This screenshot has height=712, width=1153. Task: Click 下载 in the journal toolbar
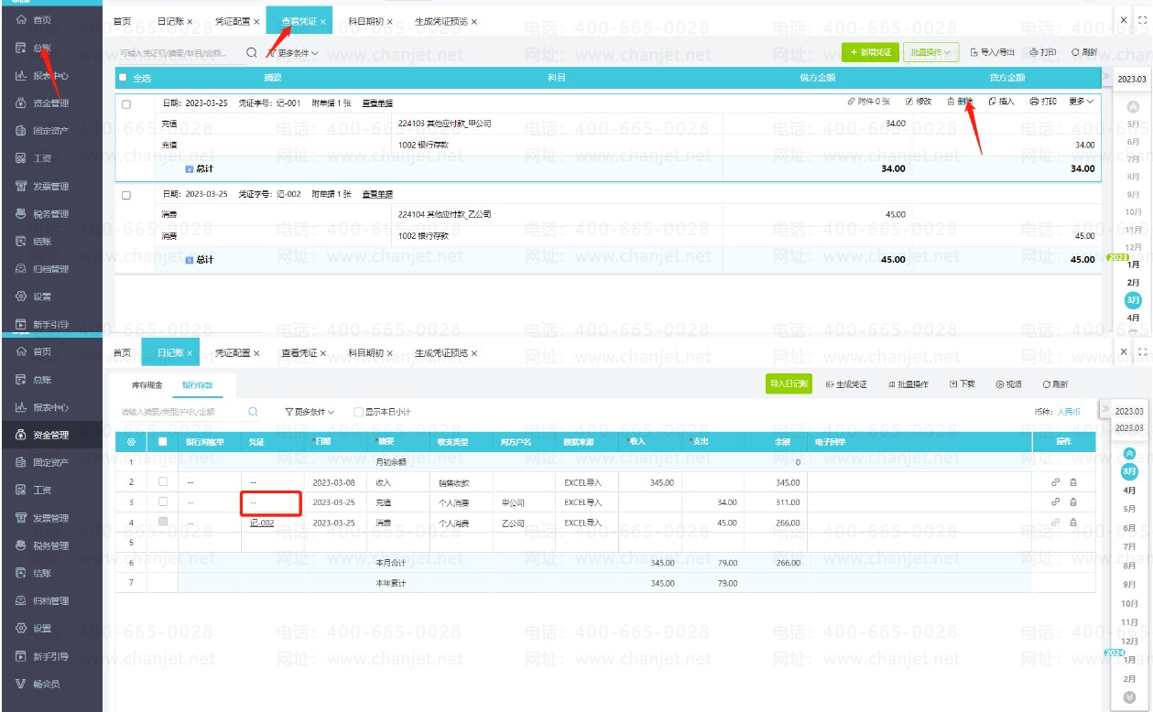(962, 384)
